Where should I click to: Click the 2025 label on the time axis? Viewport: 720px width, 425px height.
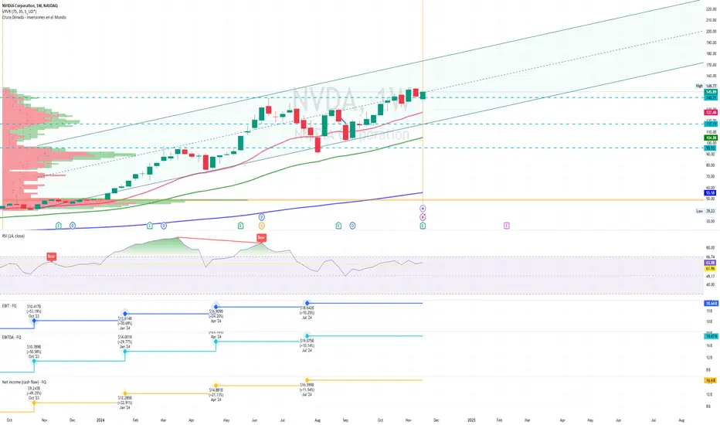pyautogui.click(x=471, y=420)
